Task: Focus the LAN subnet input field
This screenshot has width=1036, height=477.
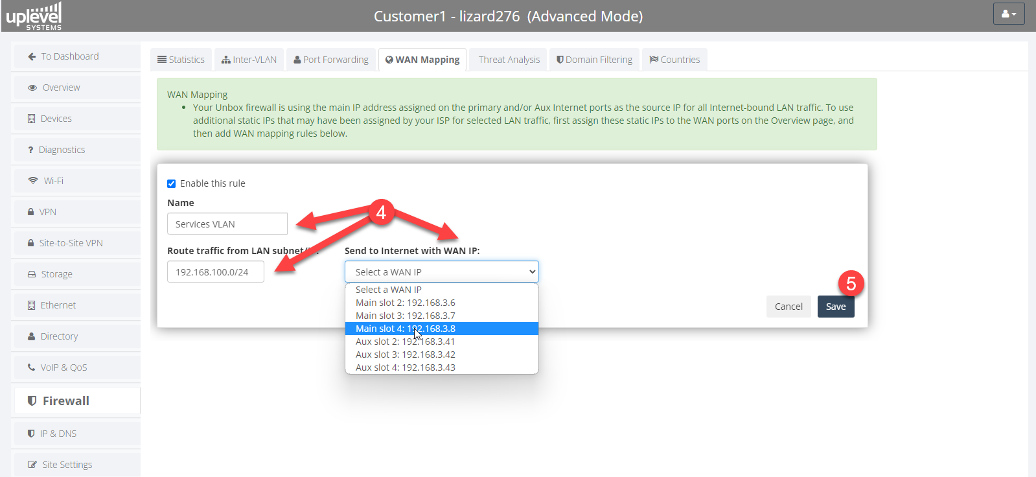Action: (215, 272)
